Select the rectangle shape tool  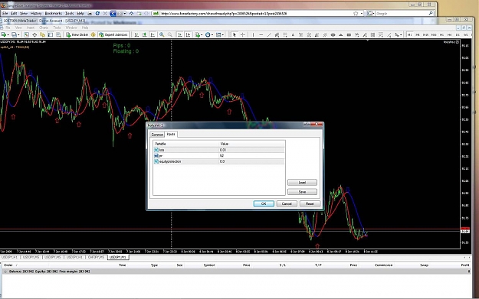pyautogui.click(x=349, y=34)
